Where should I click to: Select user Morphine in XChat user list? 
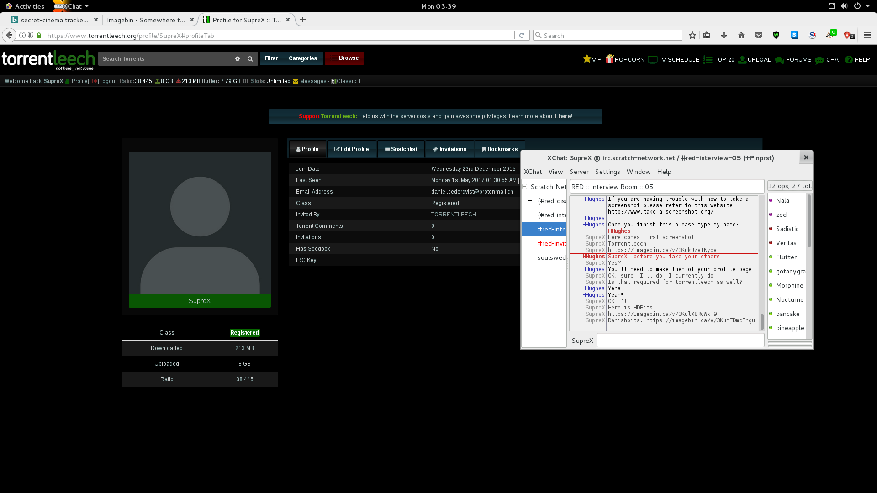pos(789,285)
